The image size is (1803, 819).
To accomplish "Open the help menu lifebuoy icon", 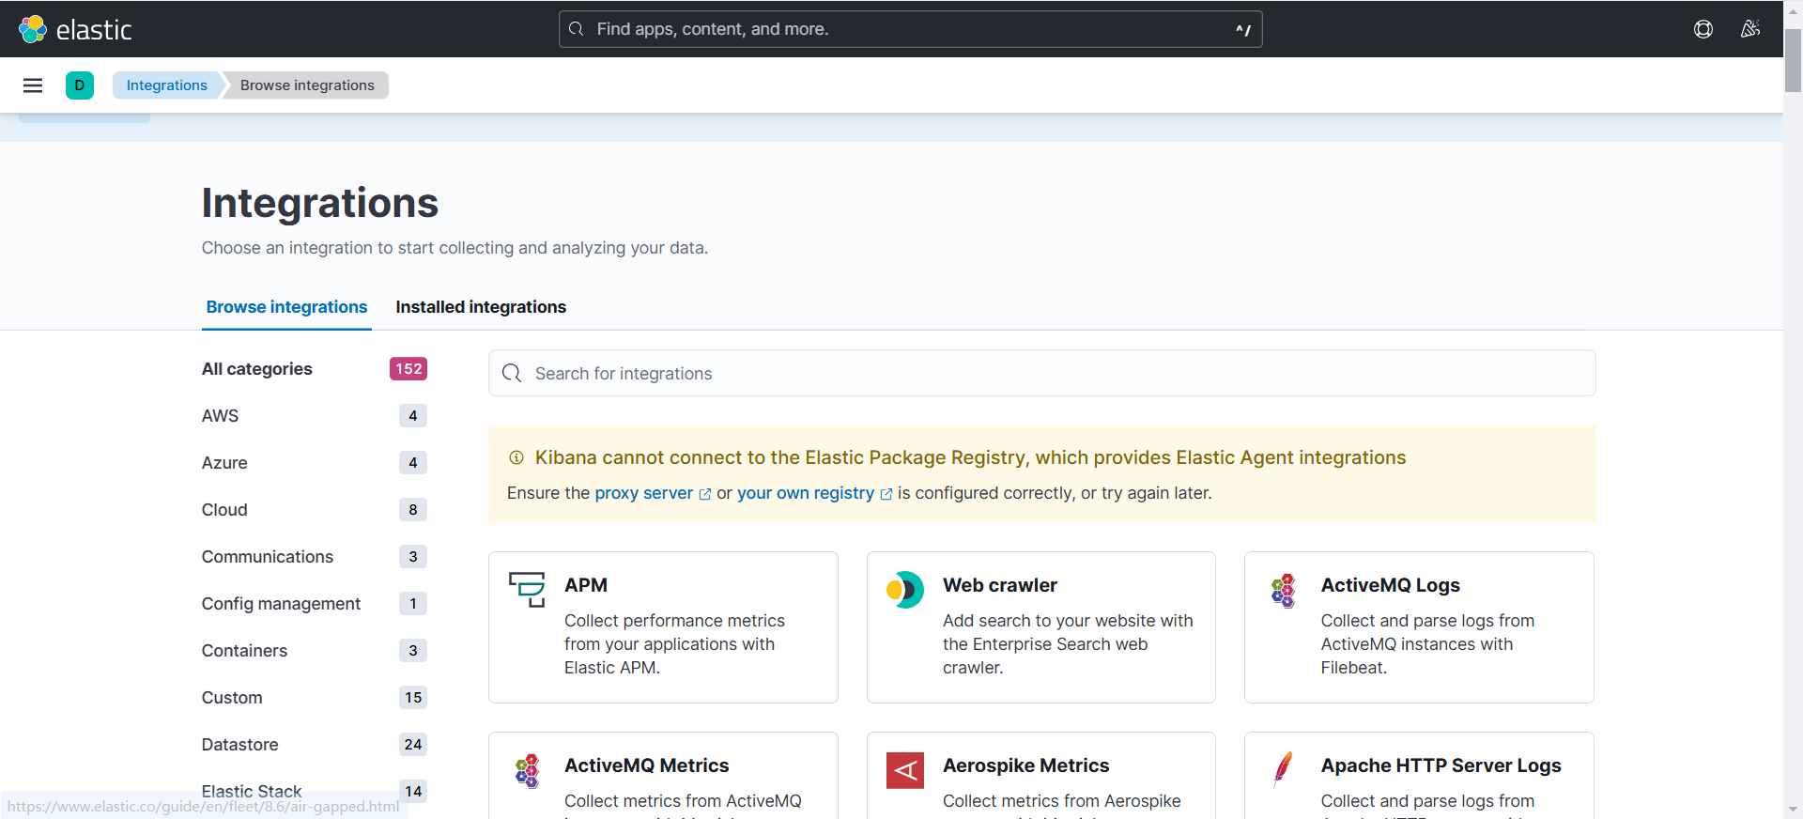I will pyautogui.click(x=1703, y=29).
